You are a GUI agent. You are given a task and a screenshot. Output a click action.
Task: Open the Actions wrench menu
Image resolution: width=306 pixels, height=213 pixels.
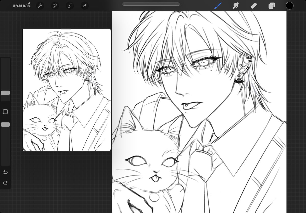(40, 6)
